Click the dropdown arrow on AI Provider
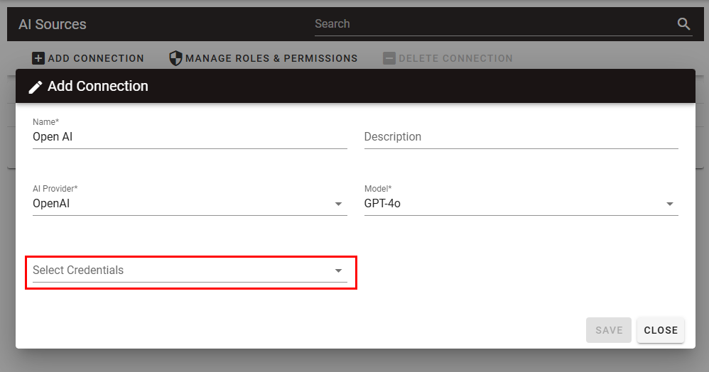 coord(338,204)
